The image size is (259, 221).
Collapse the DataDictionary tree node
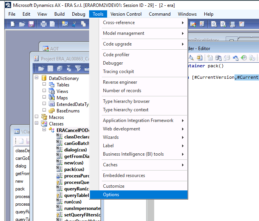(37, 78)
